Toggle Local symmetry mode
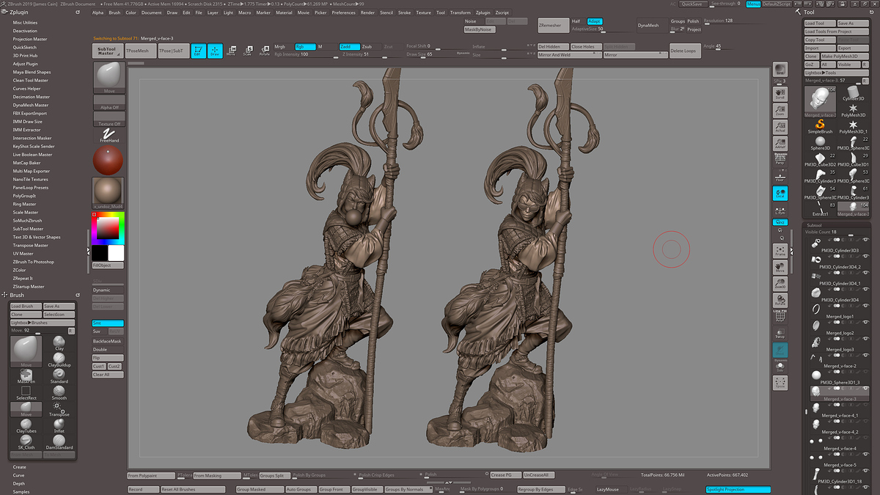The width and height of the screenshot is (880, 495). (x=780, y=194)
